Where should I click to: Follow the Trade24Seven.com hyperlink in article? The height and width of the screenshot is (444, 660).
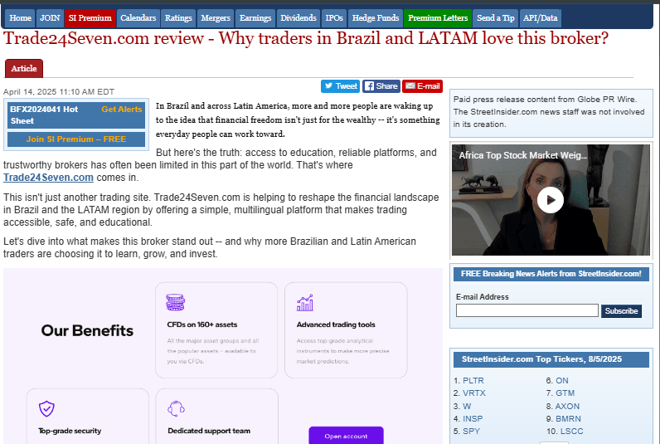pyautogui.click(x=48, y=178)
